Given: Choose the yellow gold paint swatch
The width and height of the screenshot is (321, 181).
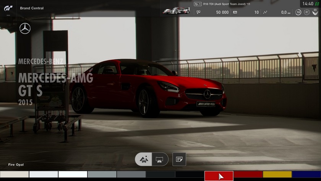Looking at the screenshot, I should click(x=277, y=174).
